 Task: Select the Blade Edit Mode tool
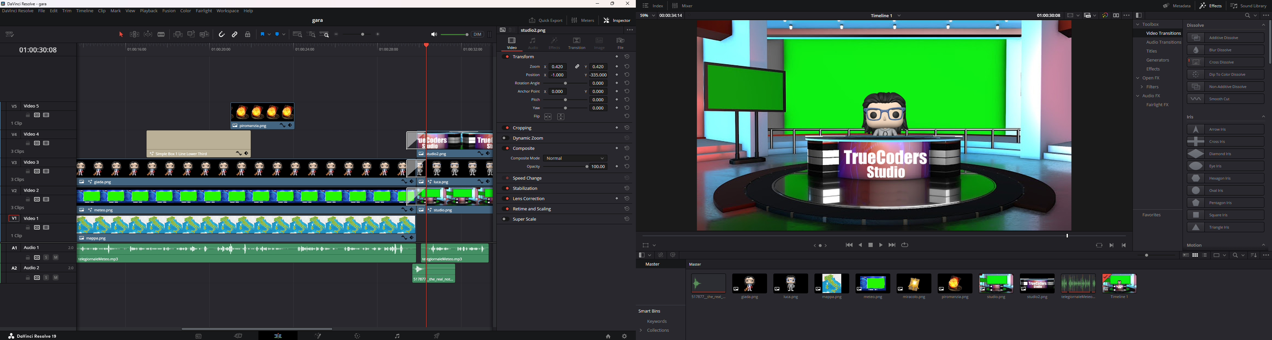pos(161,34)
